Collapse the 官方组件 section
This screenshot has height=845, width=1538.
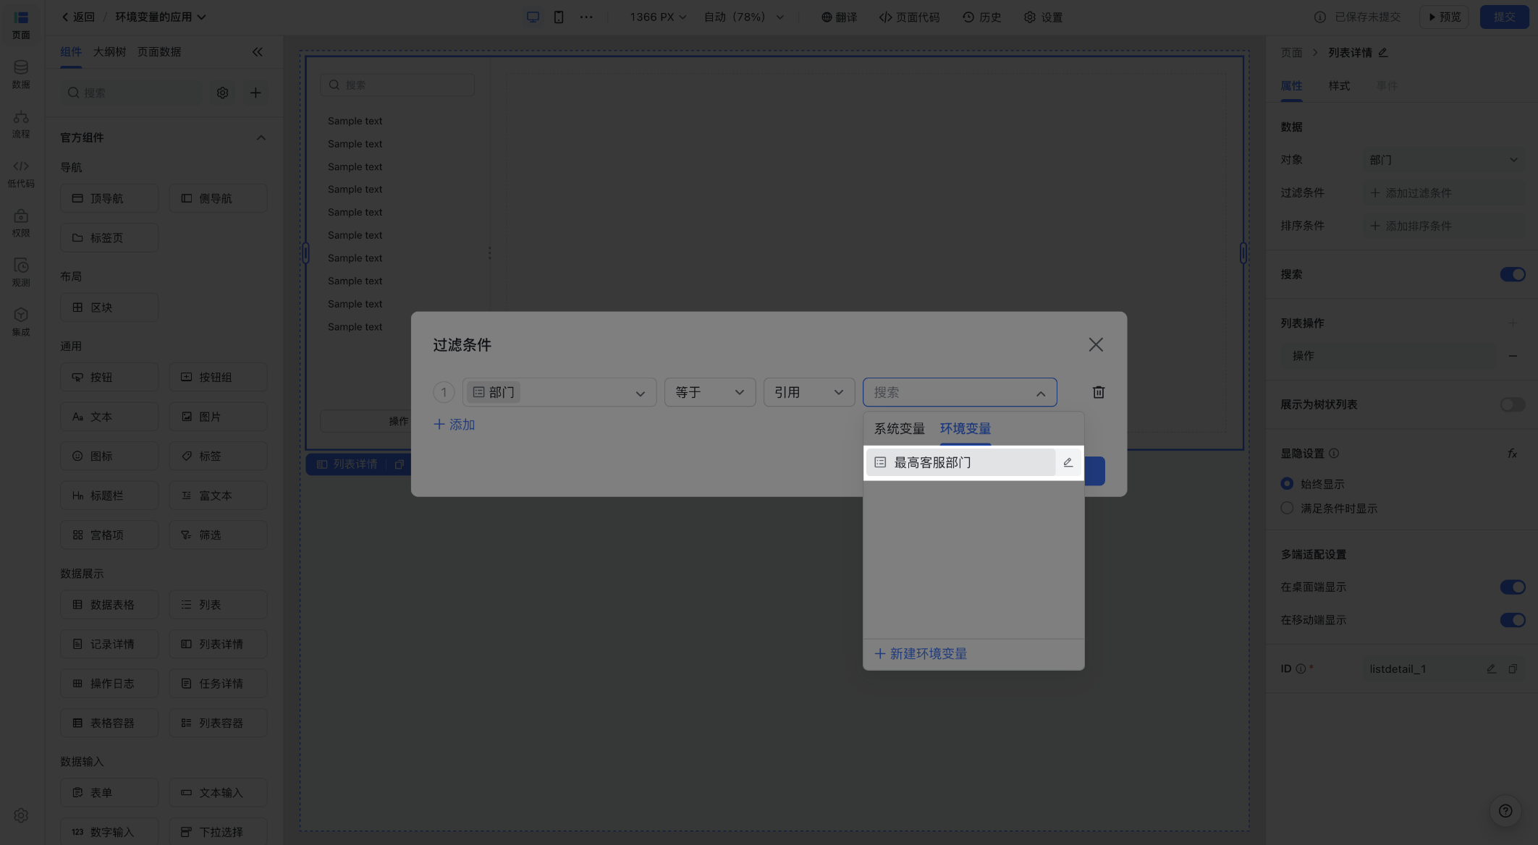261,137
